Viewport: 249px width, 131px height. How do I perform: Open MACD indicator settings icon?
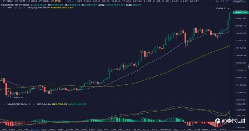pyautogui.click(x=30, y=104)
